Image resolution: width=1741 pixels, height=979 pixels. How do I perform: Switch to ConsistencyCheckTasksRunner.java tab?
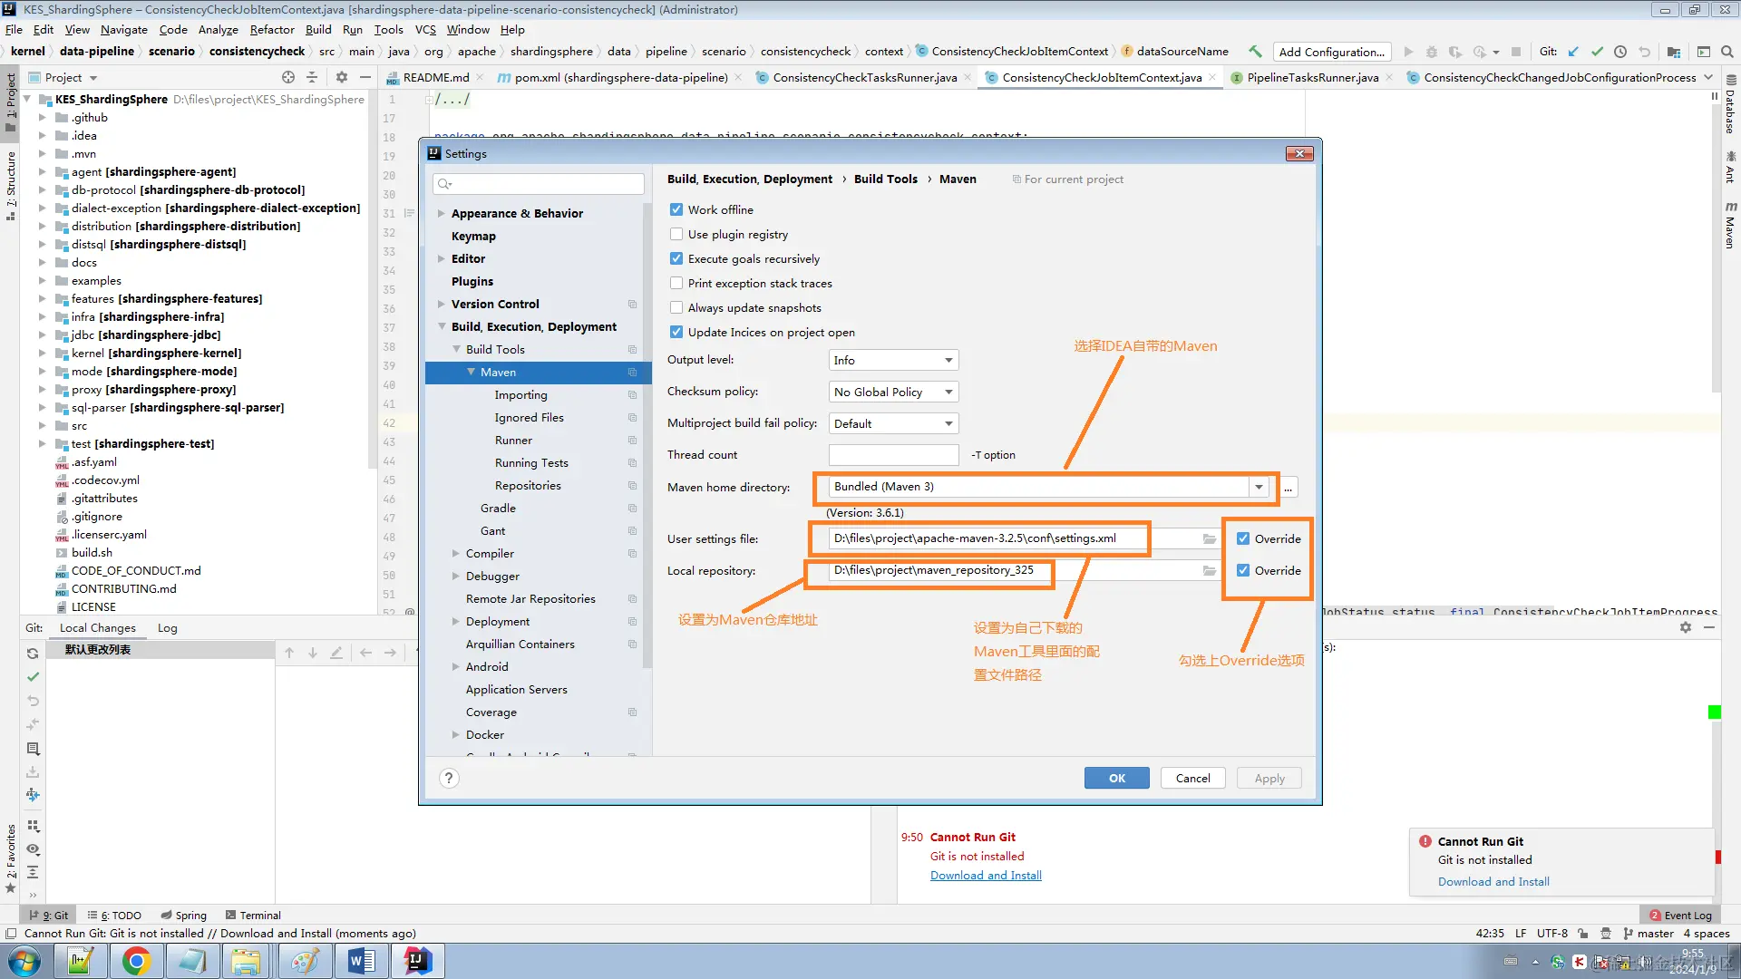tap(864, 77)
